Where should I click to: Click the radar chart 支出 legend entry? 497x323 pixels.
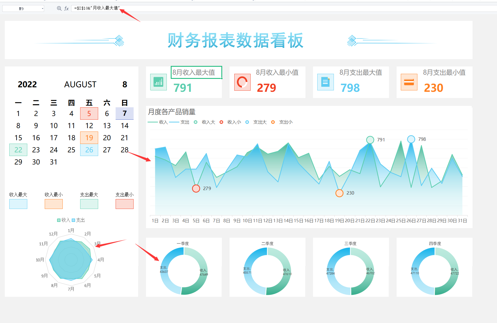(78, 220)
